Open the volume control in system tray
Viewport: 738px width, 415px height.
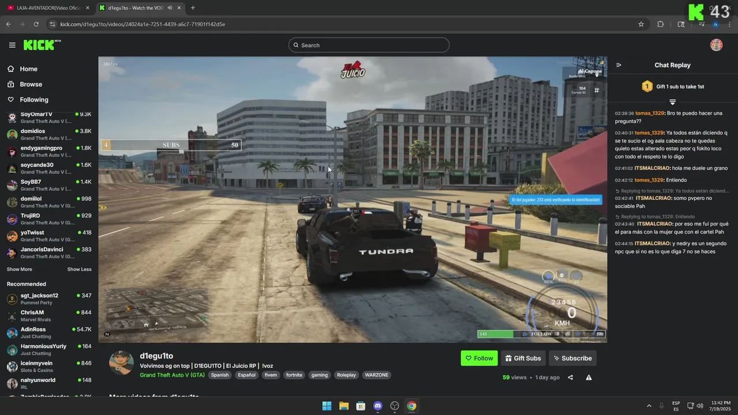(x=700, y=406)
